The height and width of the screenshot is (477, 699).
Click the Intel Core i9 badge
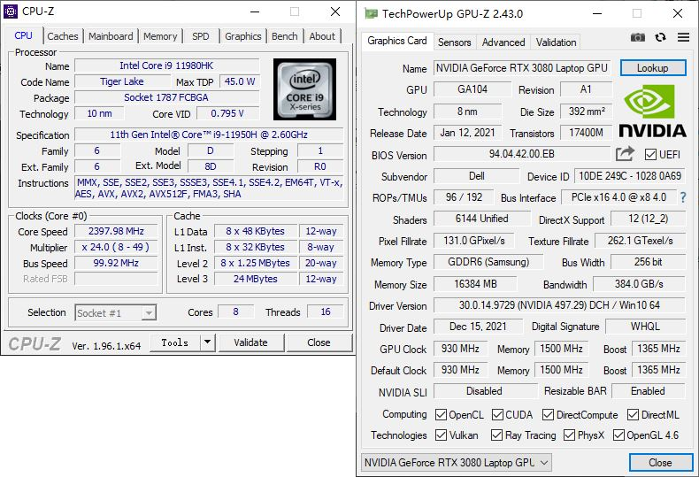[x=305, y=89]
